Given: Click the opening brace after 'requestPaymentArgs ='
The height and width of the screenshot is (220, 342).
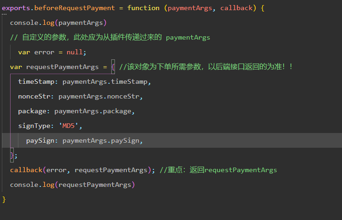Looking at the screenshot, I should pyautogui.click(x=113, y=67).
